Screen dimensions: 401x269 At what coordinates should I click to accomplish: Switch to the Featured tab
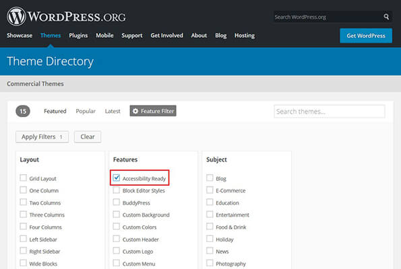point(55,111)
